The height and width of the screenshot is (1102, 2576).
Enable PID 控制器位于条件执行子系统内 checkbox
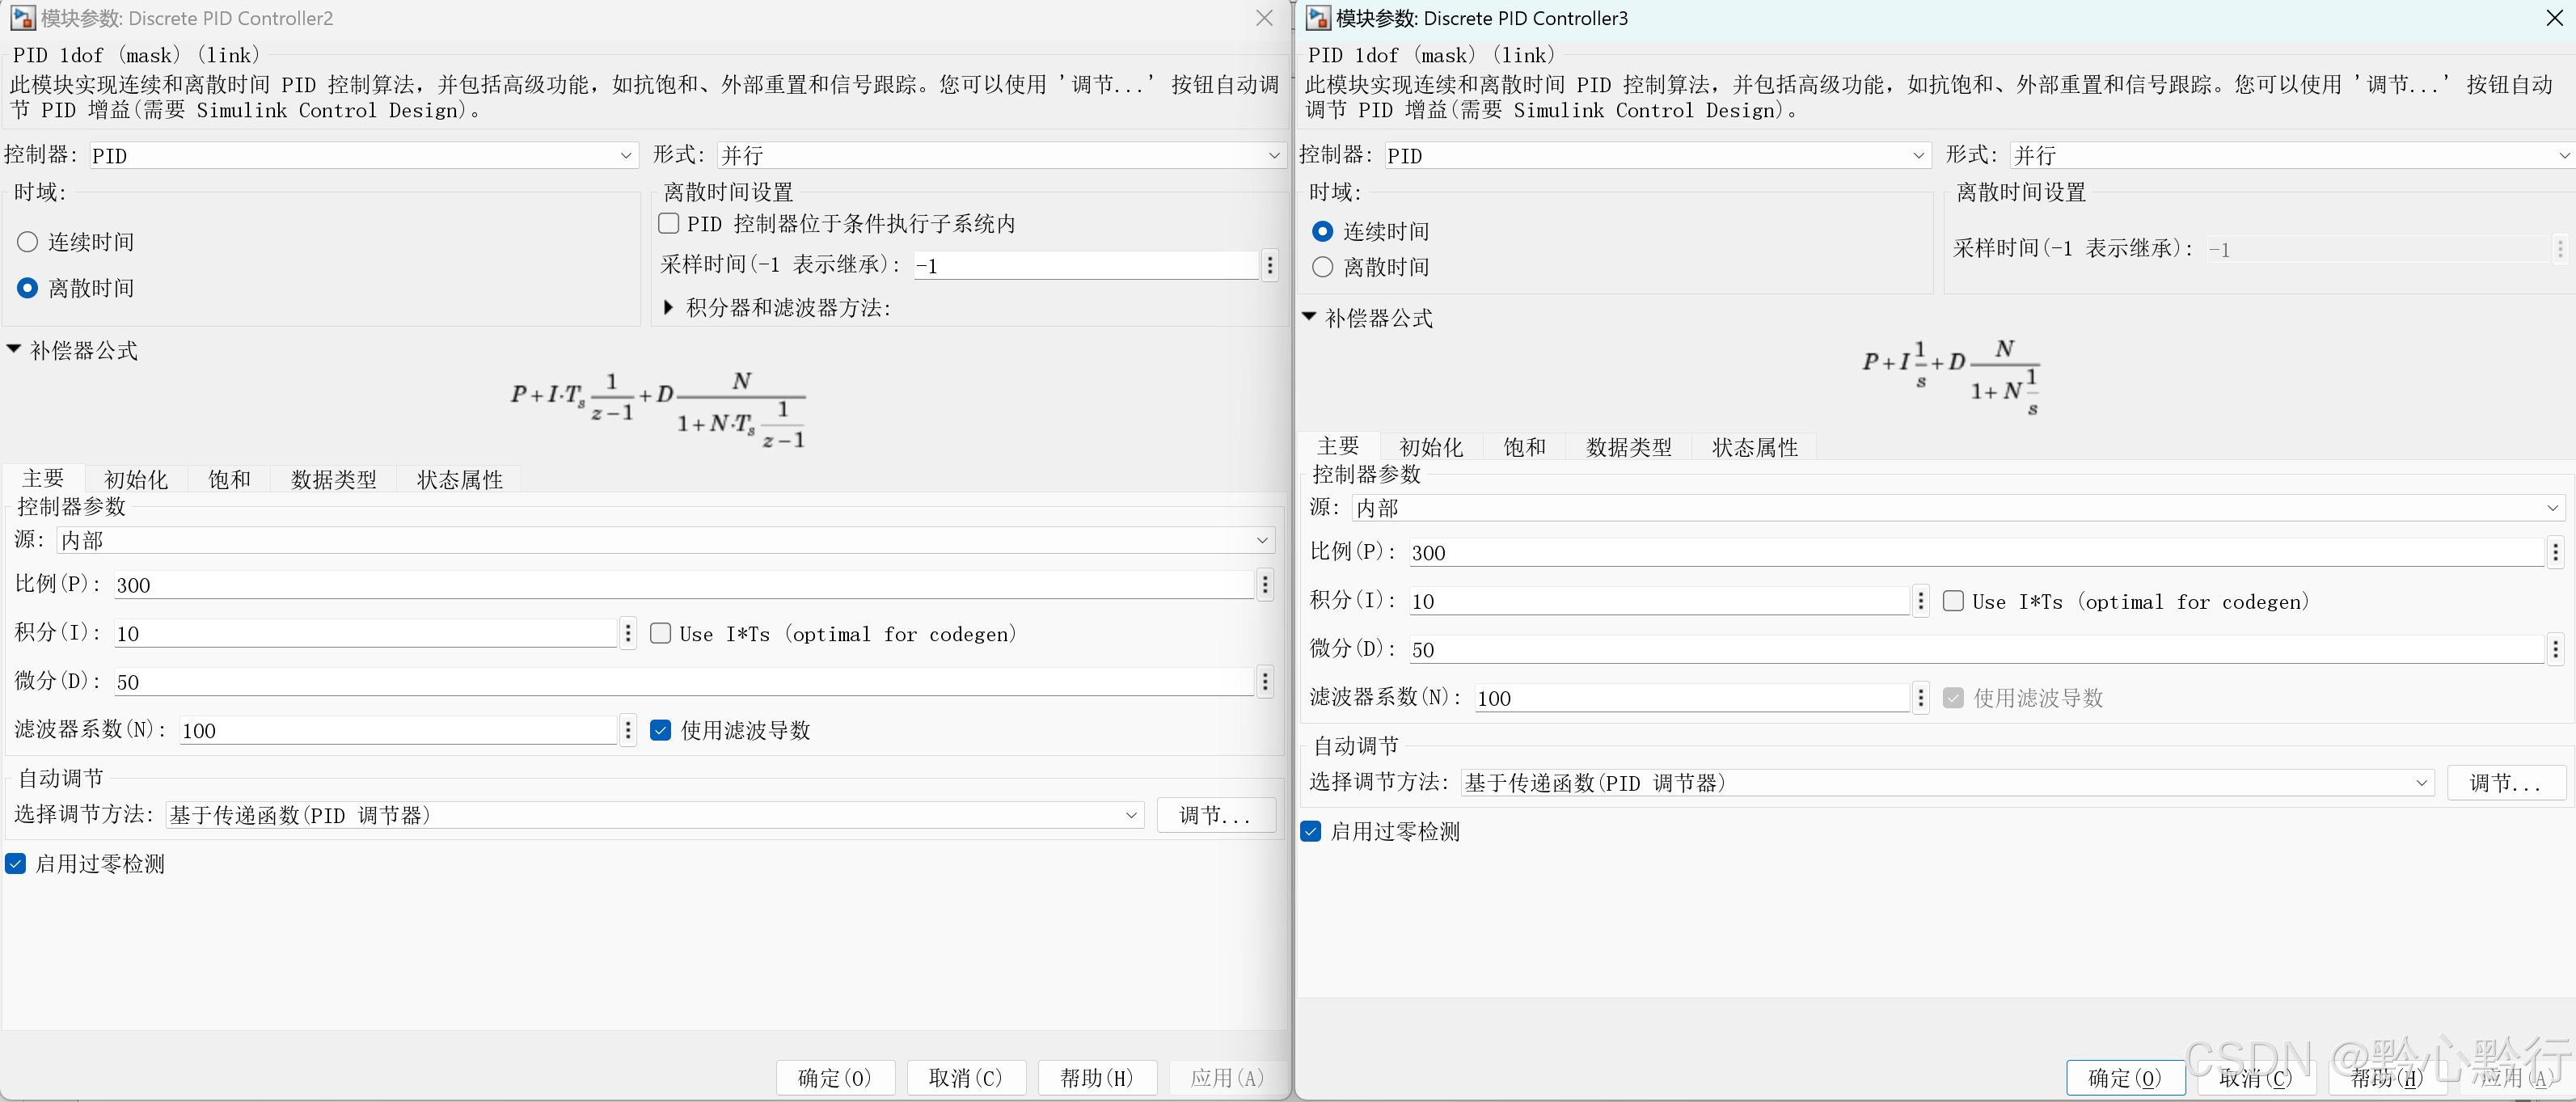coord(669,223)
